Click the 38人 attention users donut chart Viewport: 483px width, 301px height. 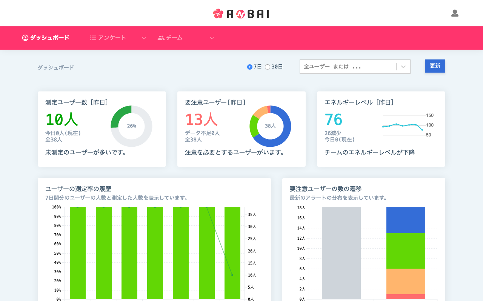[270, 126]
